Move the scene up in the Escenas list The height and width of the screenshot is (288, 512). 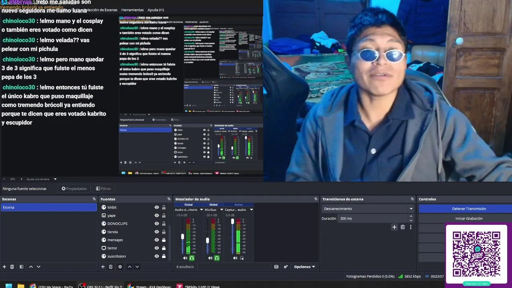point(31,267)
